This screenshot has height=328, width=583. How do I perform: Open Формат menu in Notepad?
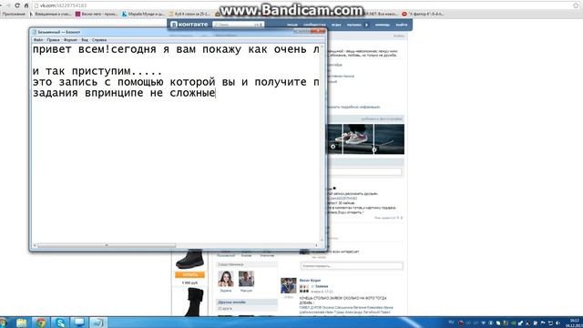tap(70, 40)
